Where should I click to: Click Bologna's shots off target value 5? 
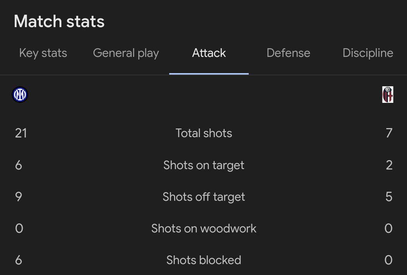coord(389,197)
